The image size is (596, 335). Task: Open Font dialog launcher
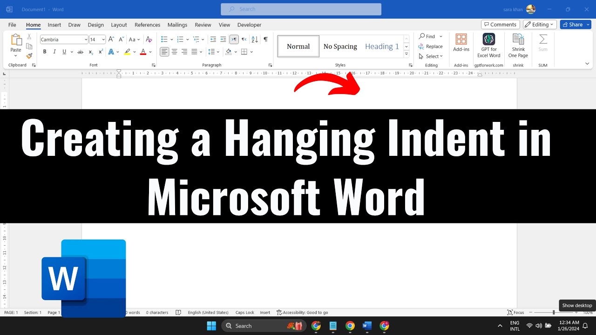tap(153, 65)
